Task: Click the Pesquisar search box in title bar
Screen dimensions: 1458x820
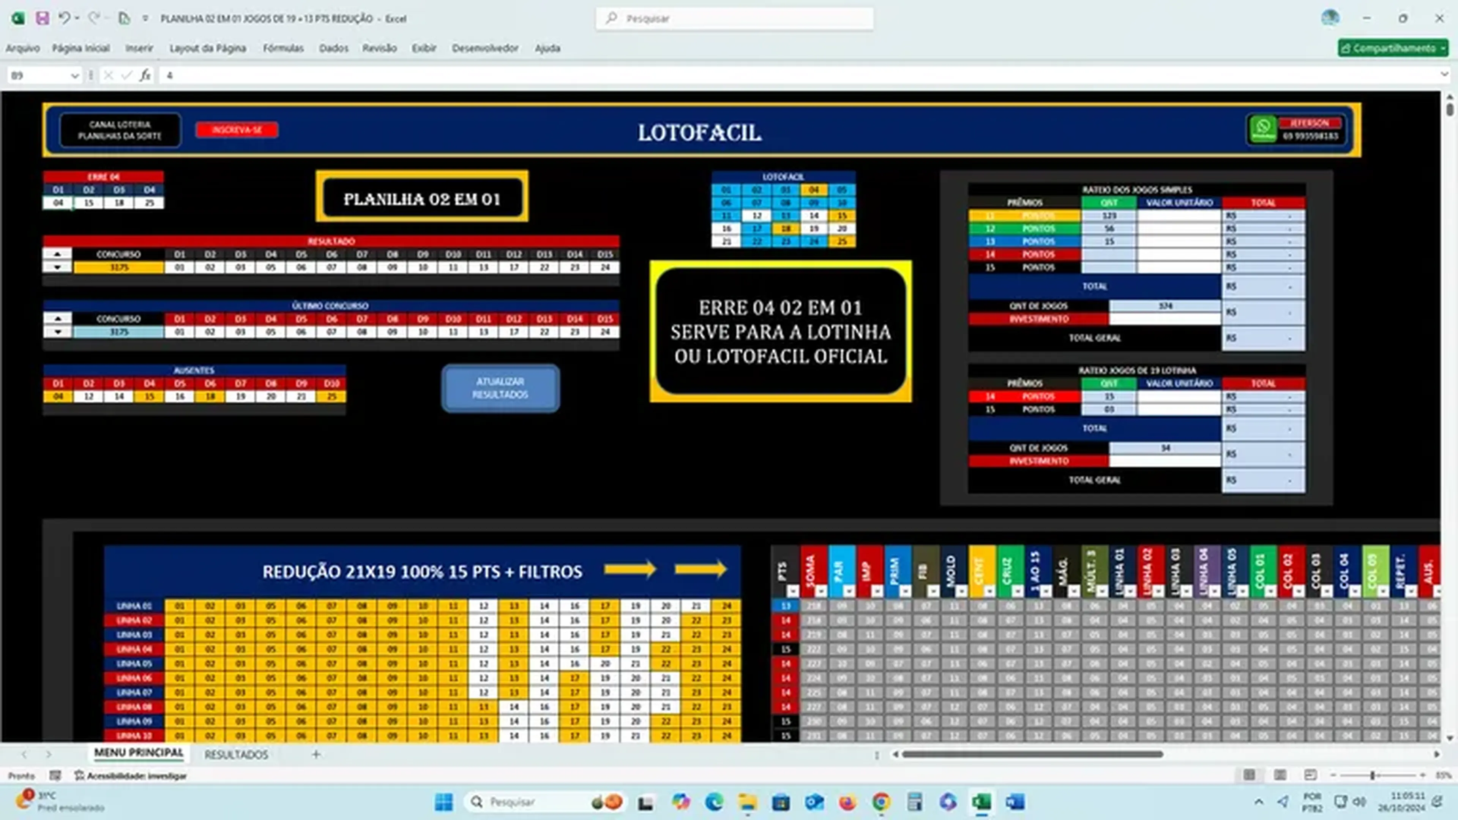Action: pyautogui.click(x=734, y=19)
